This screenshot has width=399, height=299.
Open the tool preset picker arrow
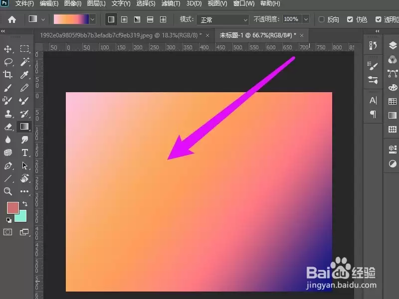pos(43,19)
